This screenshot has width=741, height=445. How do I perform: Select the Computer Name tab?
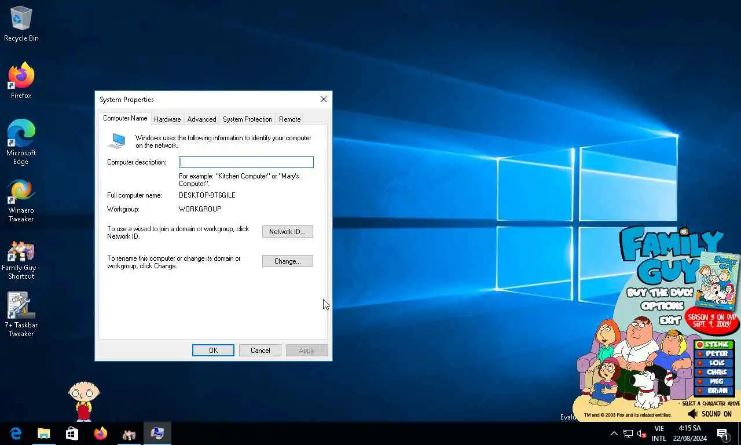pyautogui.click(x=125, y=118)
